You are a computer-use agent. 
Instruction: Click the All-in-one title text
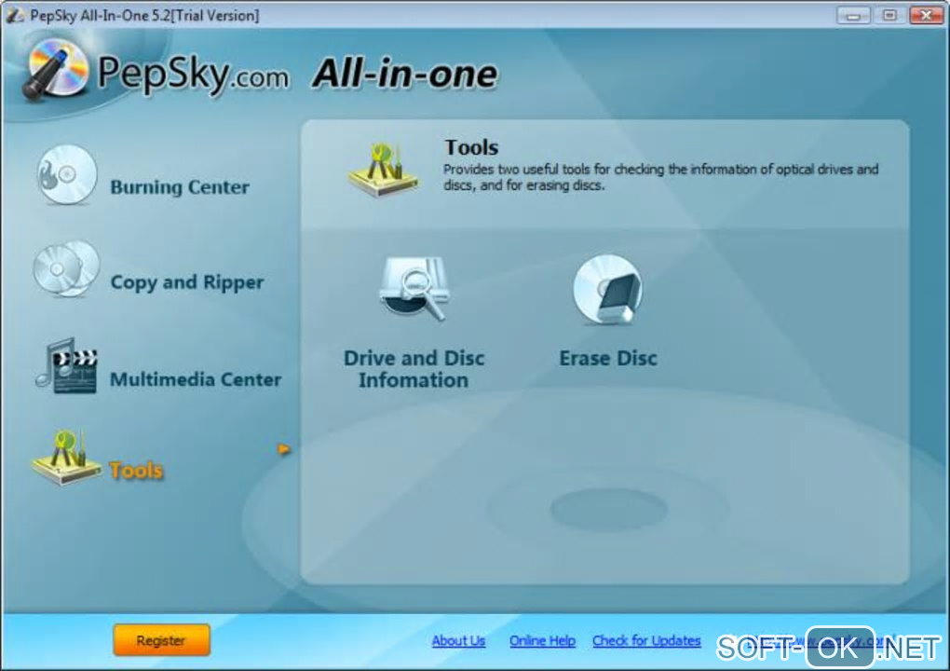click(x=405, y=74)
